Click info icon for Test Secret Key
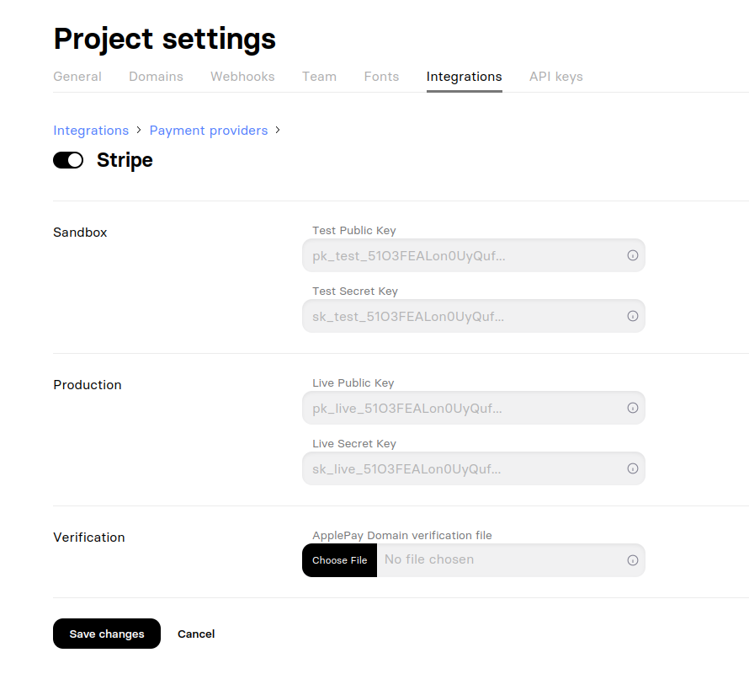 [633, 316]
